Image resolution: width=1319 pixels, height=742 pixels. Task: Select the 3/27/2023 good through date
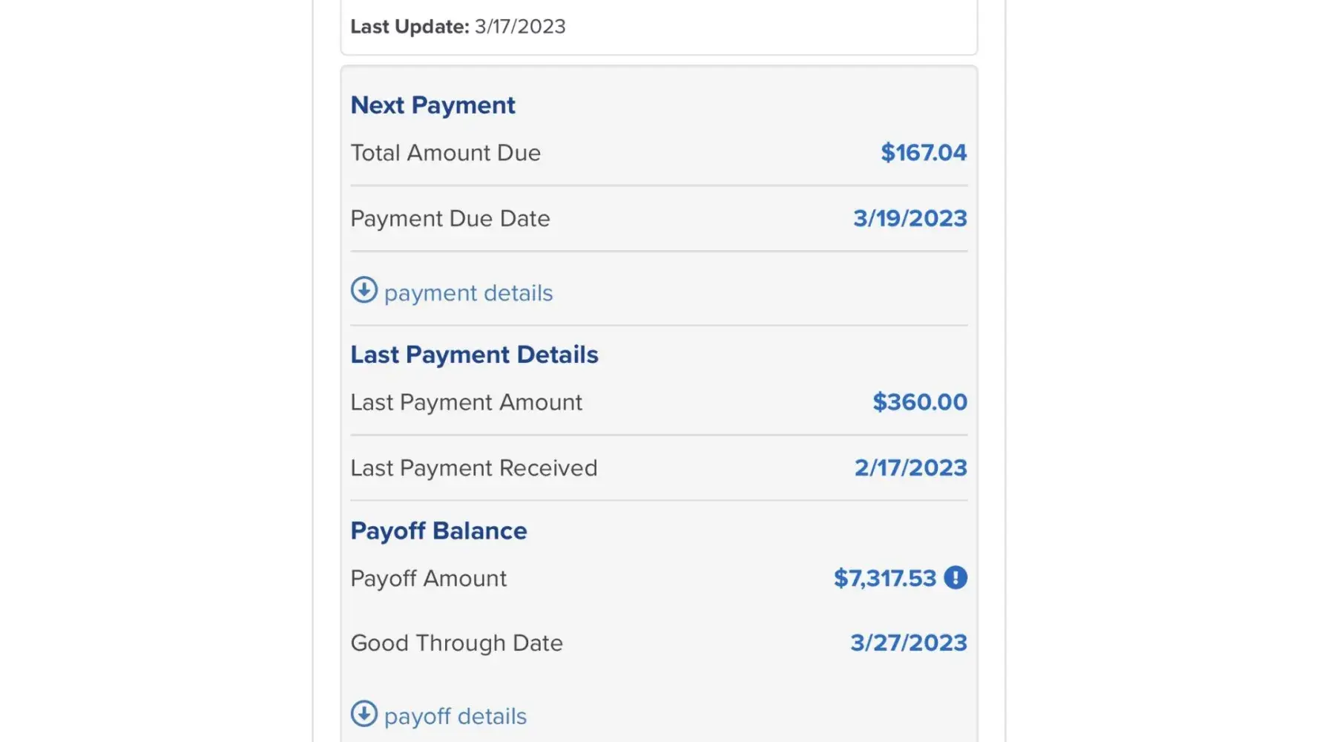(908, 643)
